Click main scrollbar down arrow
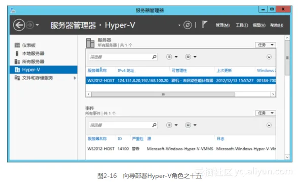The image size is (298, 182). click(287, 157)
